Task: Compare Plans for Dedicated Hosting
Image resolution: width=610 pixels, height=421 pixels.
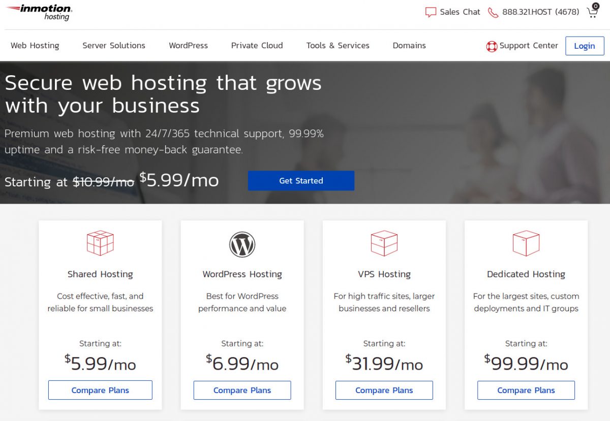Action: pos(526,390)
